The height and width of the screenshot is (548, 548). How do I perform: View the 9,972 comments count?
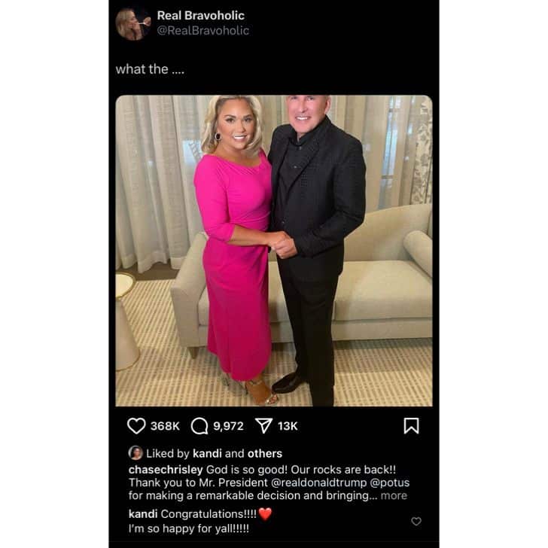pyautogui.click(x=228, y=426)
